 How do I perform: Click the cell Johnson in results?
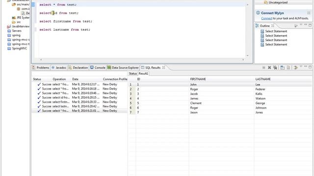coord(261,108)
